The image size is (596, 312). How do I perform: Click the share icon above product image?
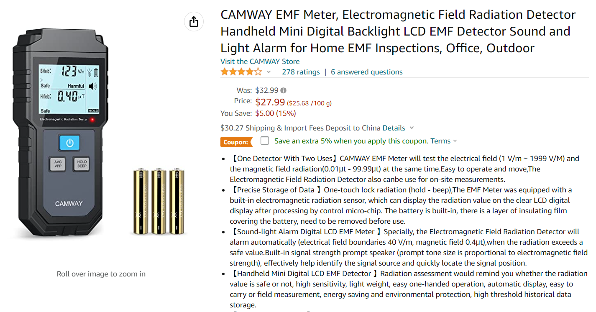pyautogui.click(x=194, y=22)
